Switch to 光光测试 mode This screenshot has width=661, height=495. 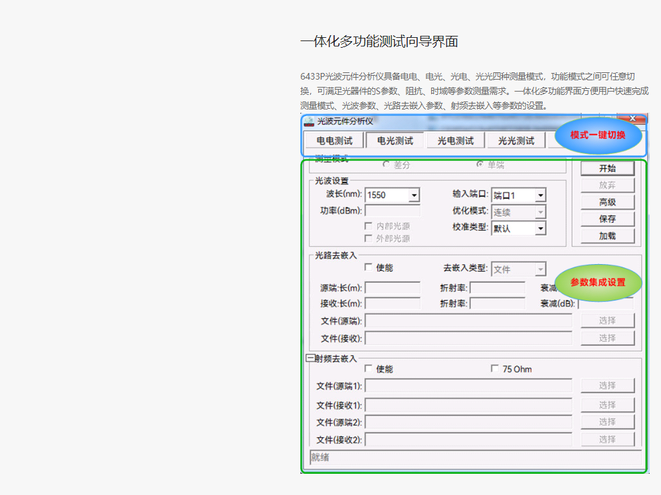tap(516, 141)
